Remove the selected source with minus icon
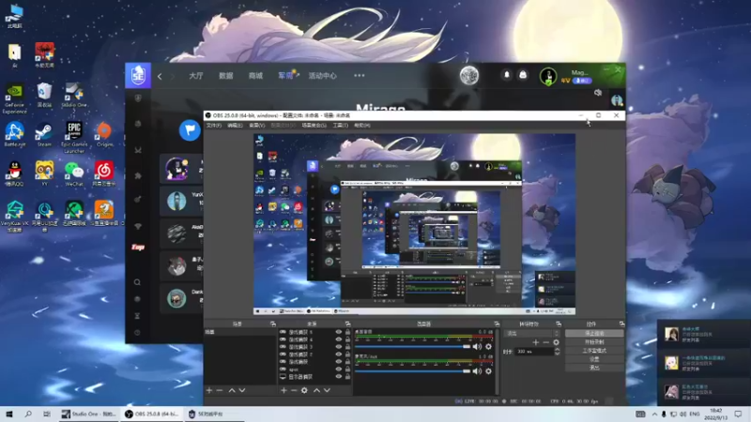 (x=294, y=390)
